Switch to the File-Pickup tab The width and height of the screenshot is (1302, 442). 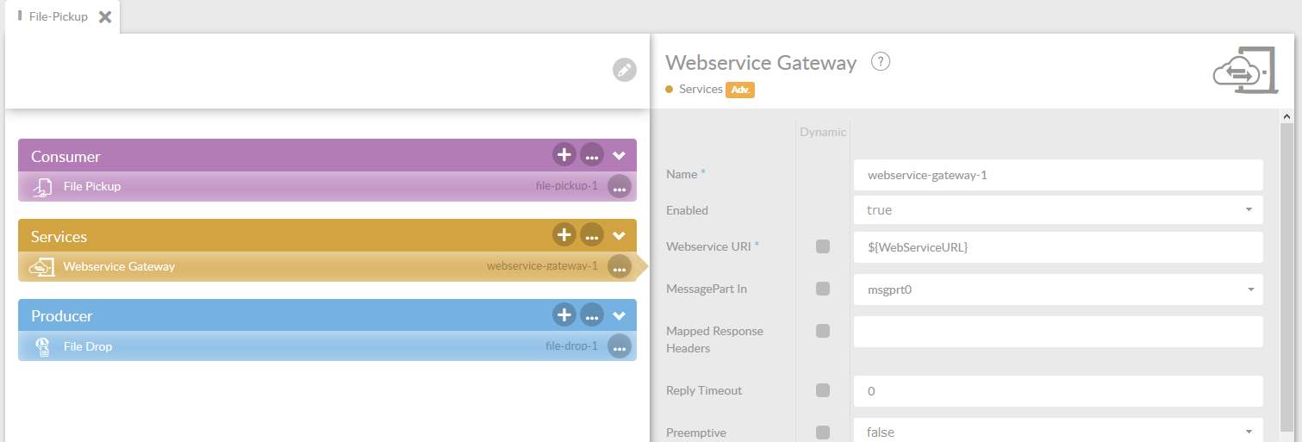tap(58, 16)
